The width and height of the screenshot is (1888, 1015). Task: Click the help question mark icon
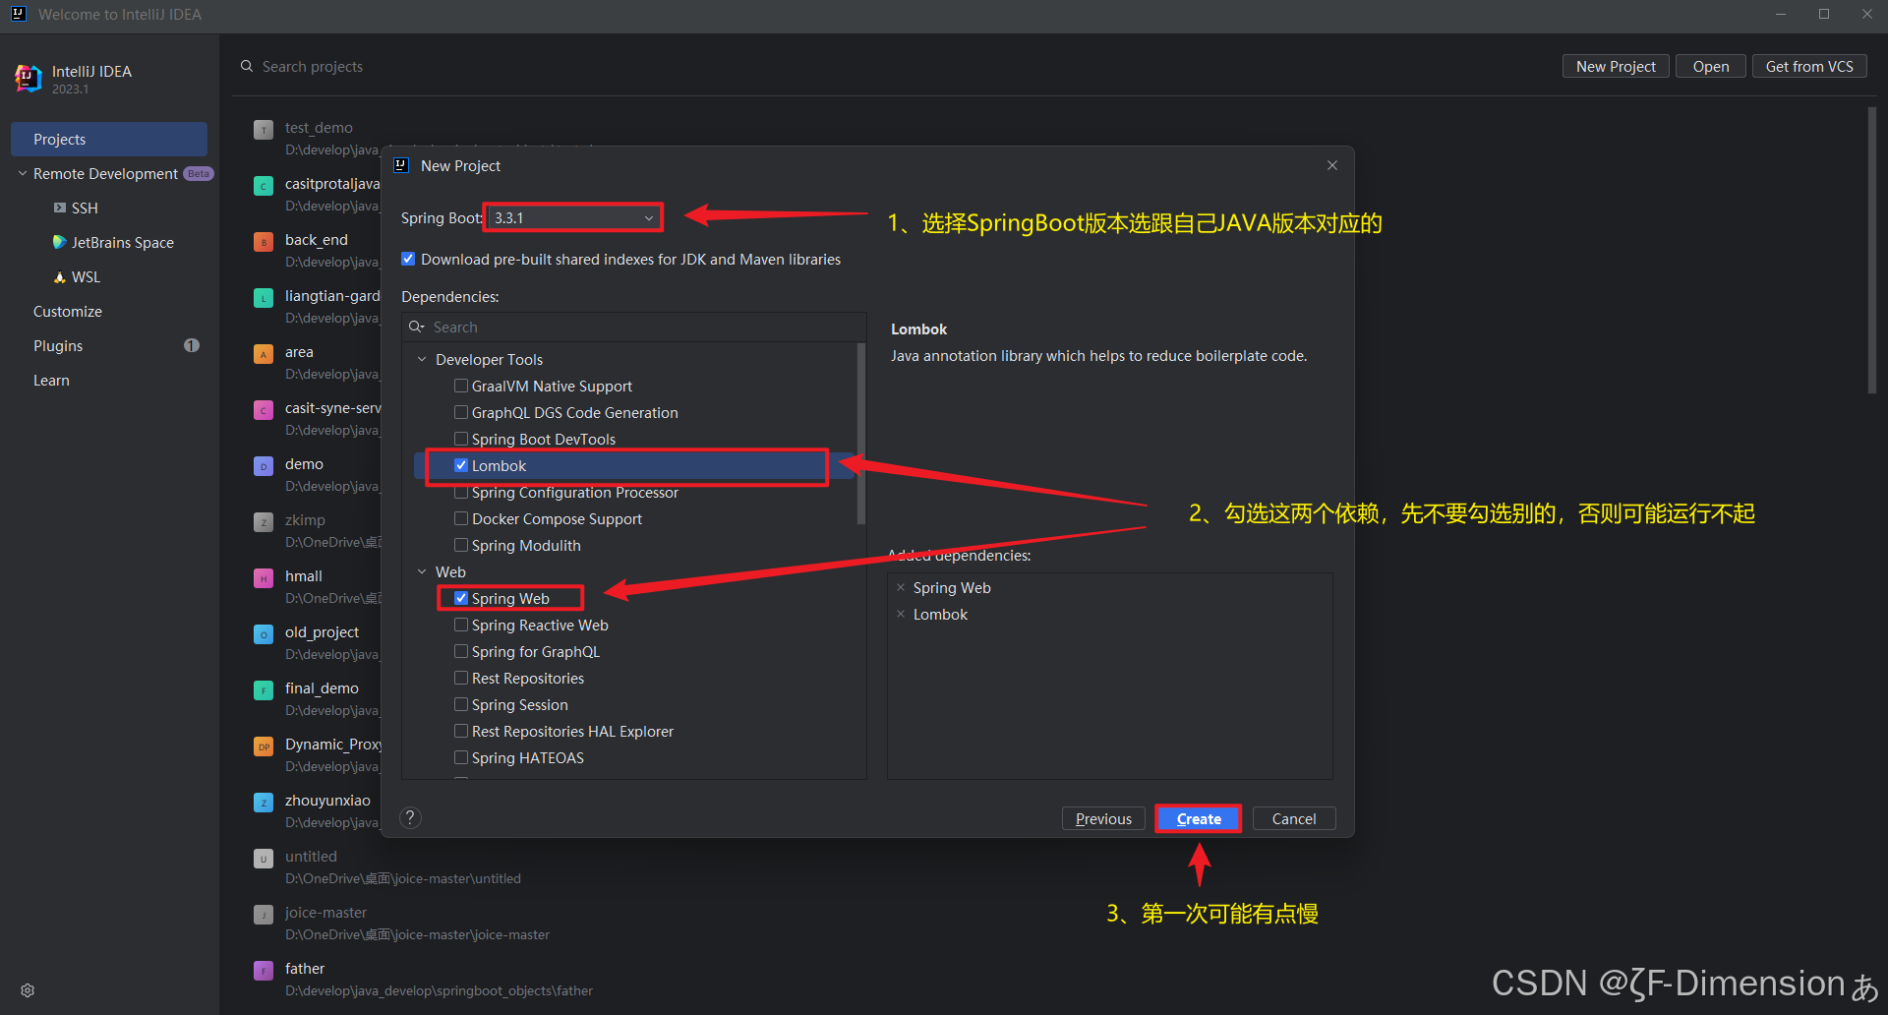[x=411, y=817]
